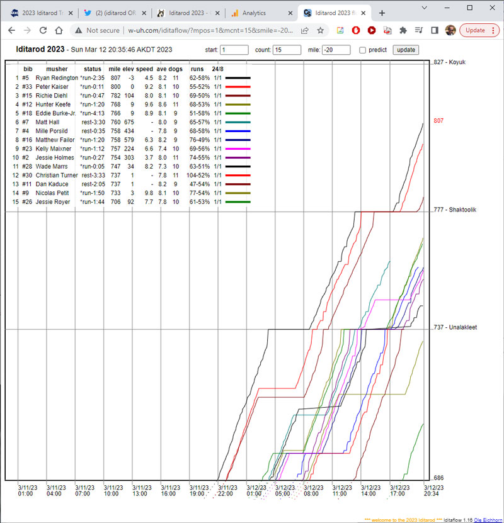Click the update button on the page
Screen dimensions: 504x523
(x=406, y=50)
